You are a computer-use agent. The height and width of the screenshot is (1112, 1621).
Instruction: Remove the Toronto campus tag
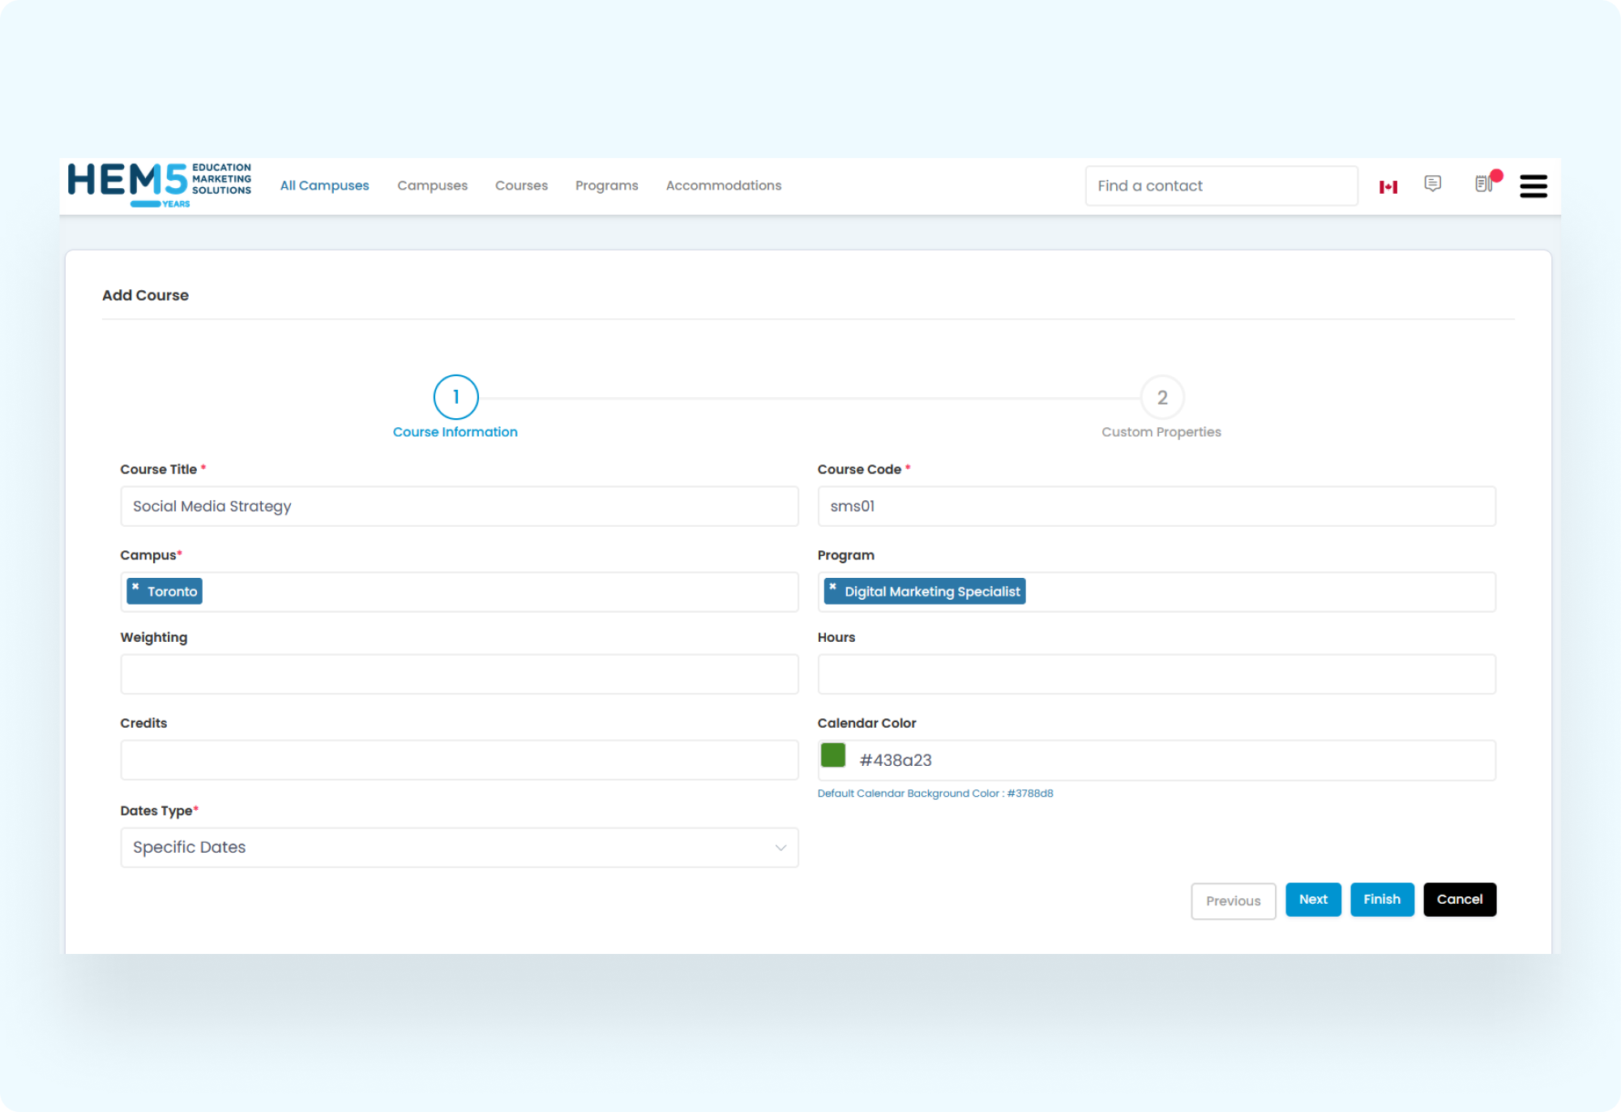pyautogui.click(x=135, y=587)
